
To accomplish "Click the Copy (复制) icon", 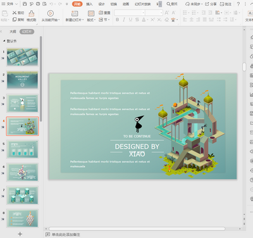I will (15, 20).
